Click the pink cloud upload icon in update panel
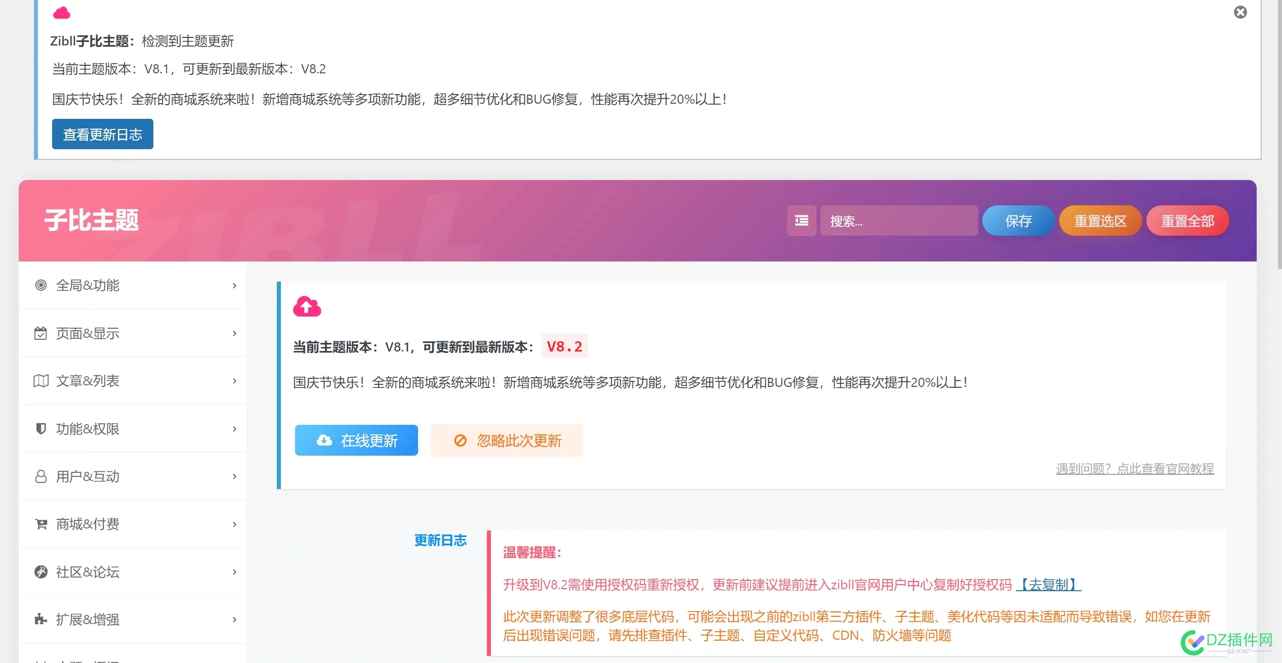 [x=307, y=306]
